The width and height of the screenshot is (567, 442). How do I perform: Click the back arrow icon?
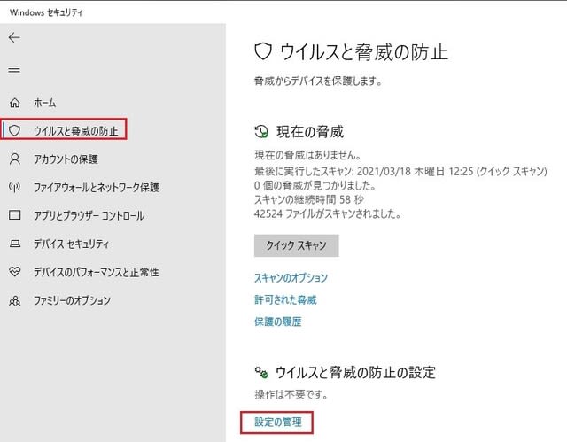tap(14, 37)
